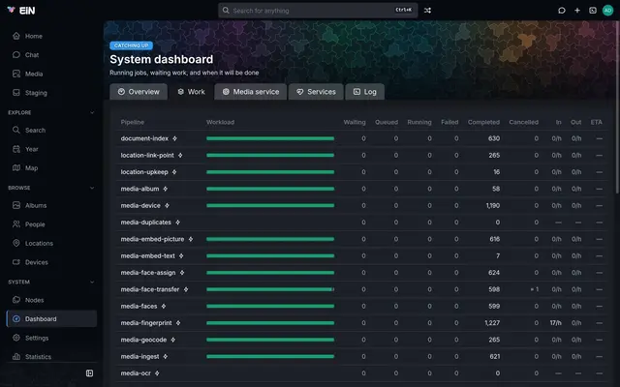Click icon next to location-link-point
This screenshot has height=387, width=620.
(x=180, y=156)
